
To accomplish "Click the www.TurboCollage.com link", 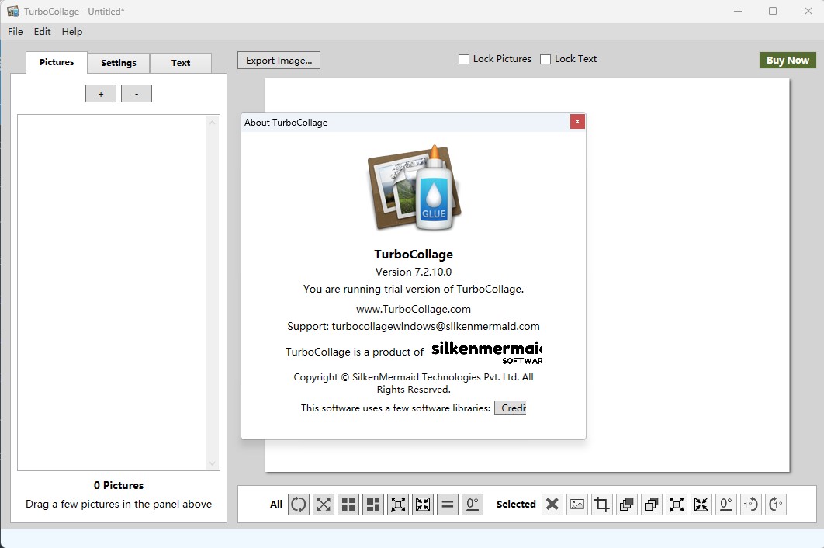I will coord(414,309).
